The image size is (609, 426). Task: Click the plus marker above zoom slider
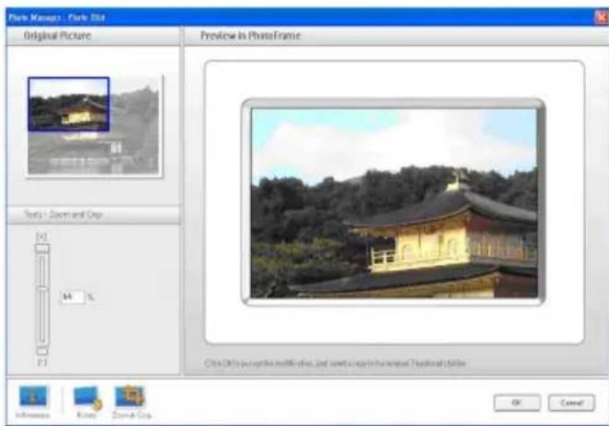click(40, 237)
